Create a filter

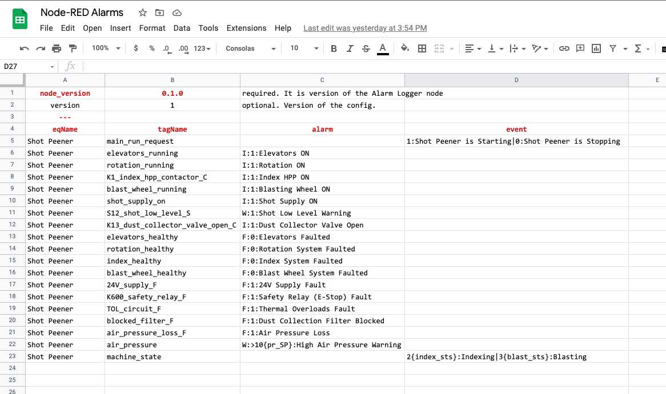613,48
